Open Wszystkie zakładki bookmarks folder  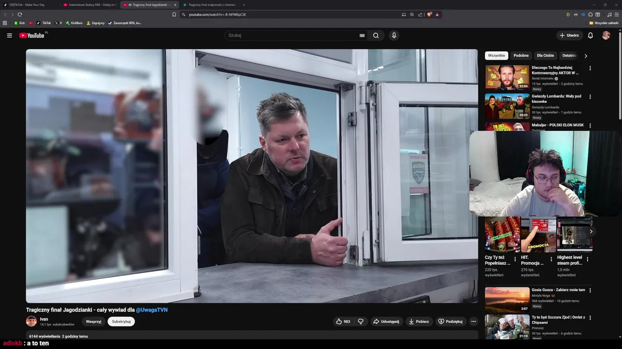pos(604,23)
